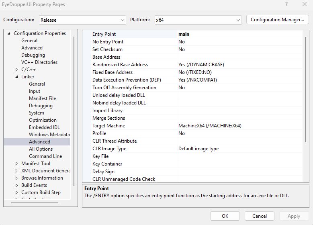Open the Windows Metadata page
This screenshot has width=313, height=225.
tap(49, 134)
